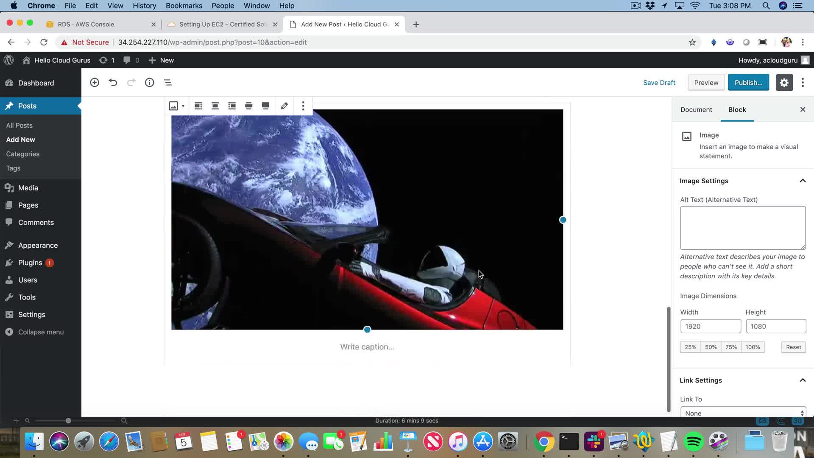Align image left

pos(198,106)
